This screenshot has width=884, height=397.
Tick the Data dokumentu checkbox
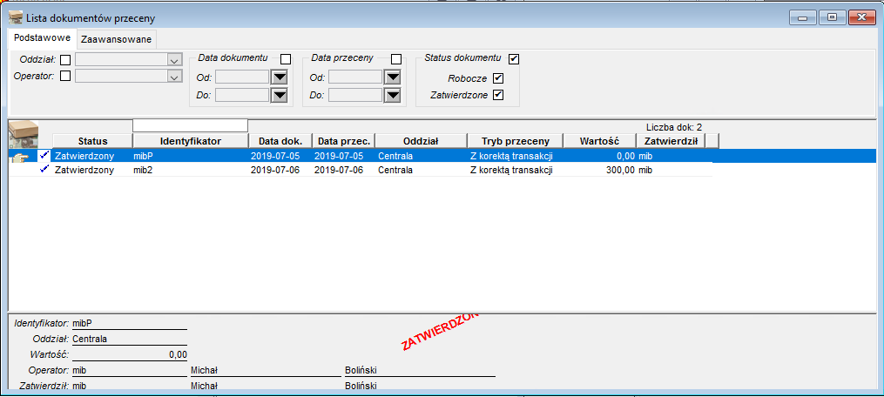[286, 58]
